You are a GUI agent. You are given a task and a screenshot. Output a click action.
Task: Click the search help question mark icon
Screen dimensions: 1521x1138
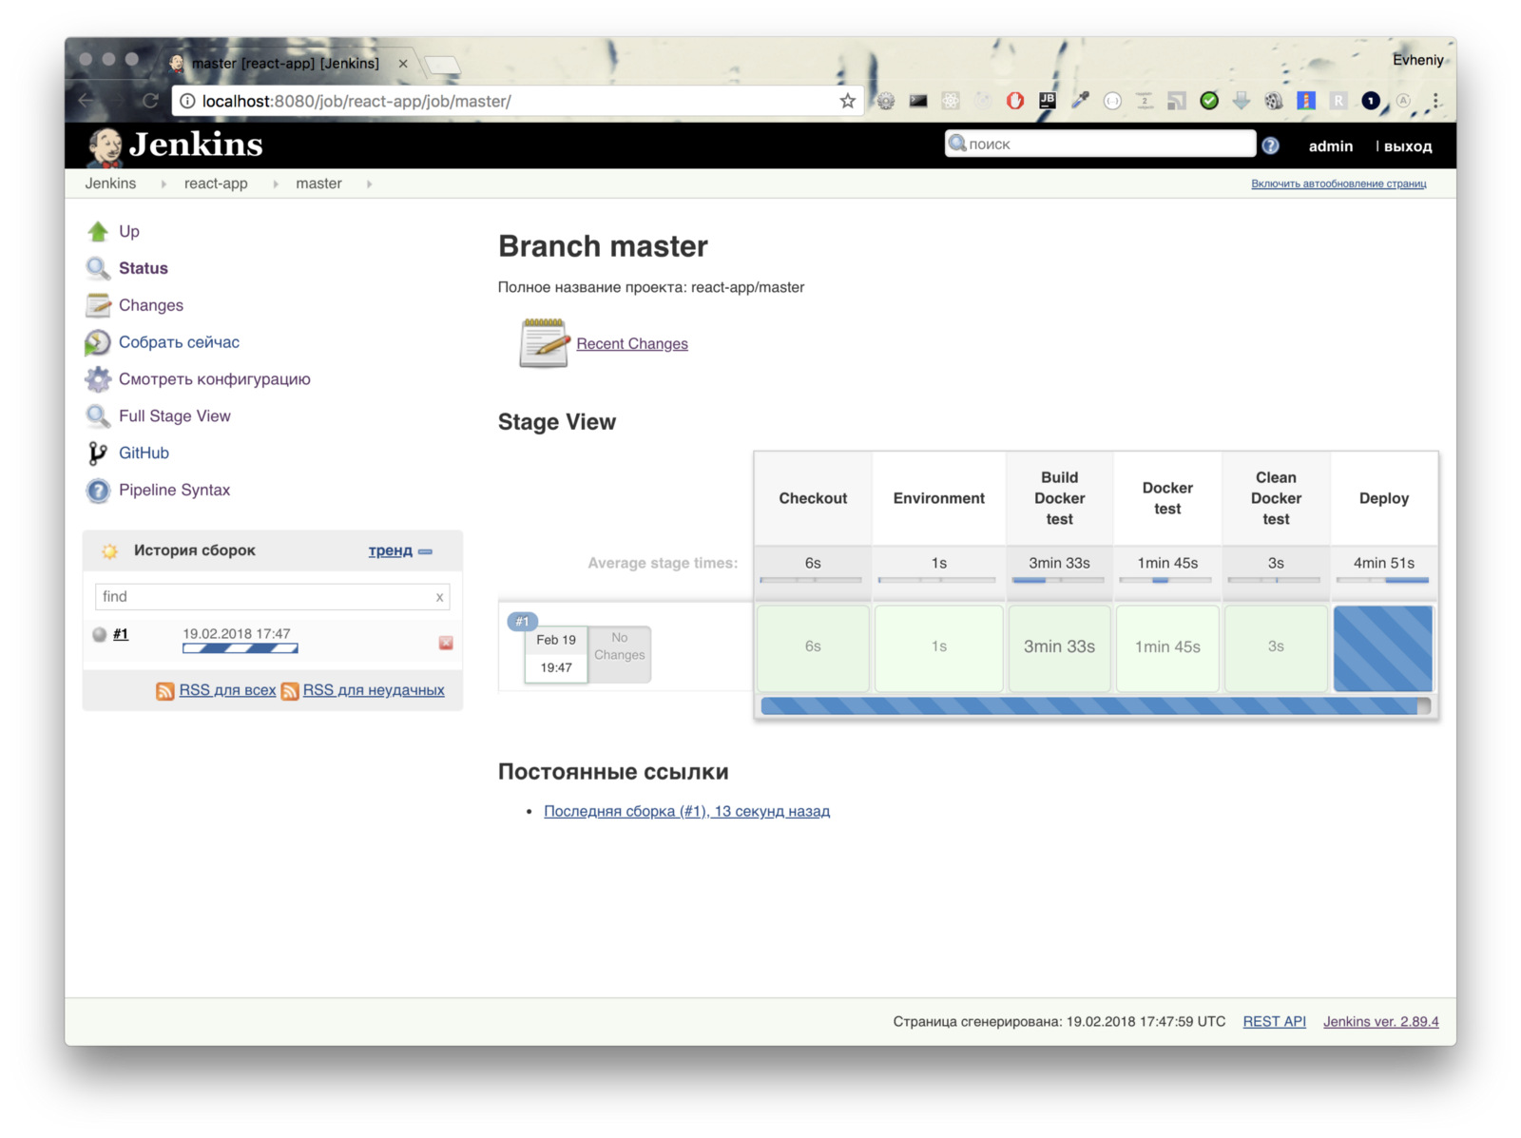(x=1271, y=145)
